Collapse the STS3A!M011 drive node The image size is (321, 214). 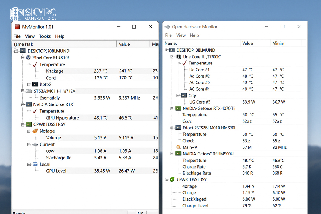pyautogui.click(x=23, y=91)
